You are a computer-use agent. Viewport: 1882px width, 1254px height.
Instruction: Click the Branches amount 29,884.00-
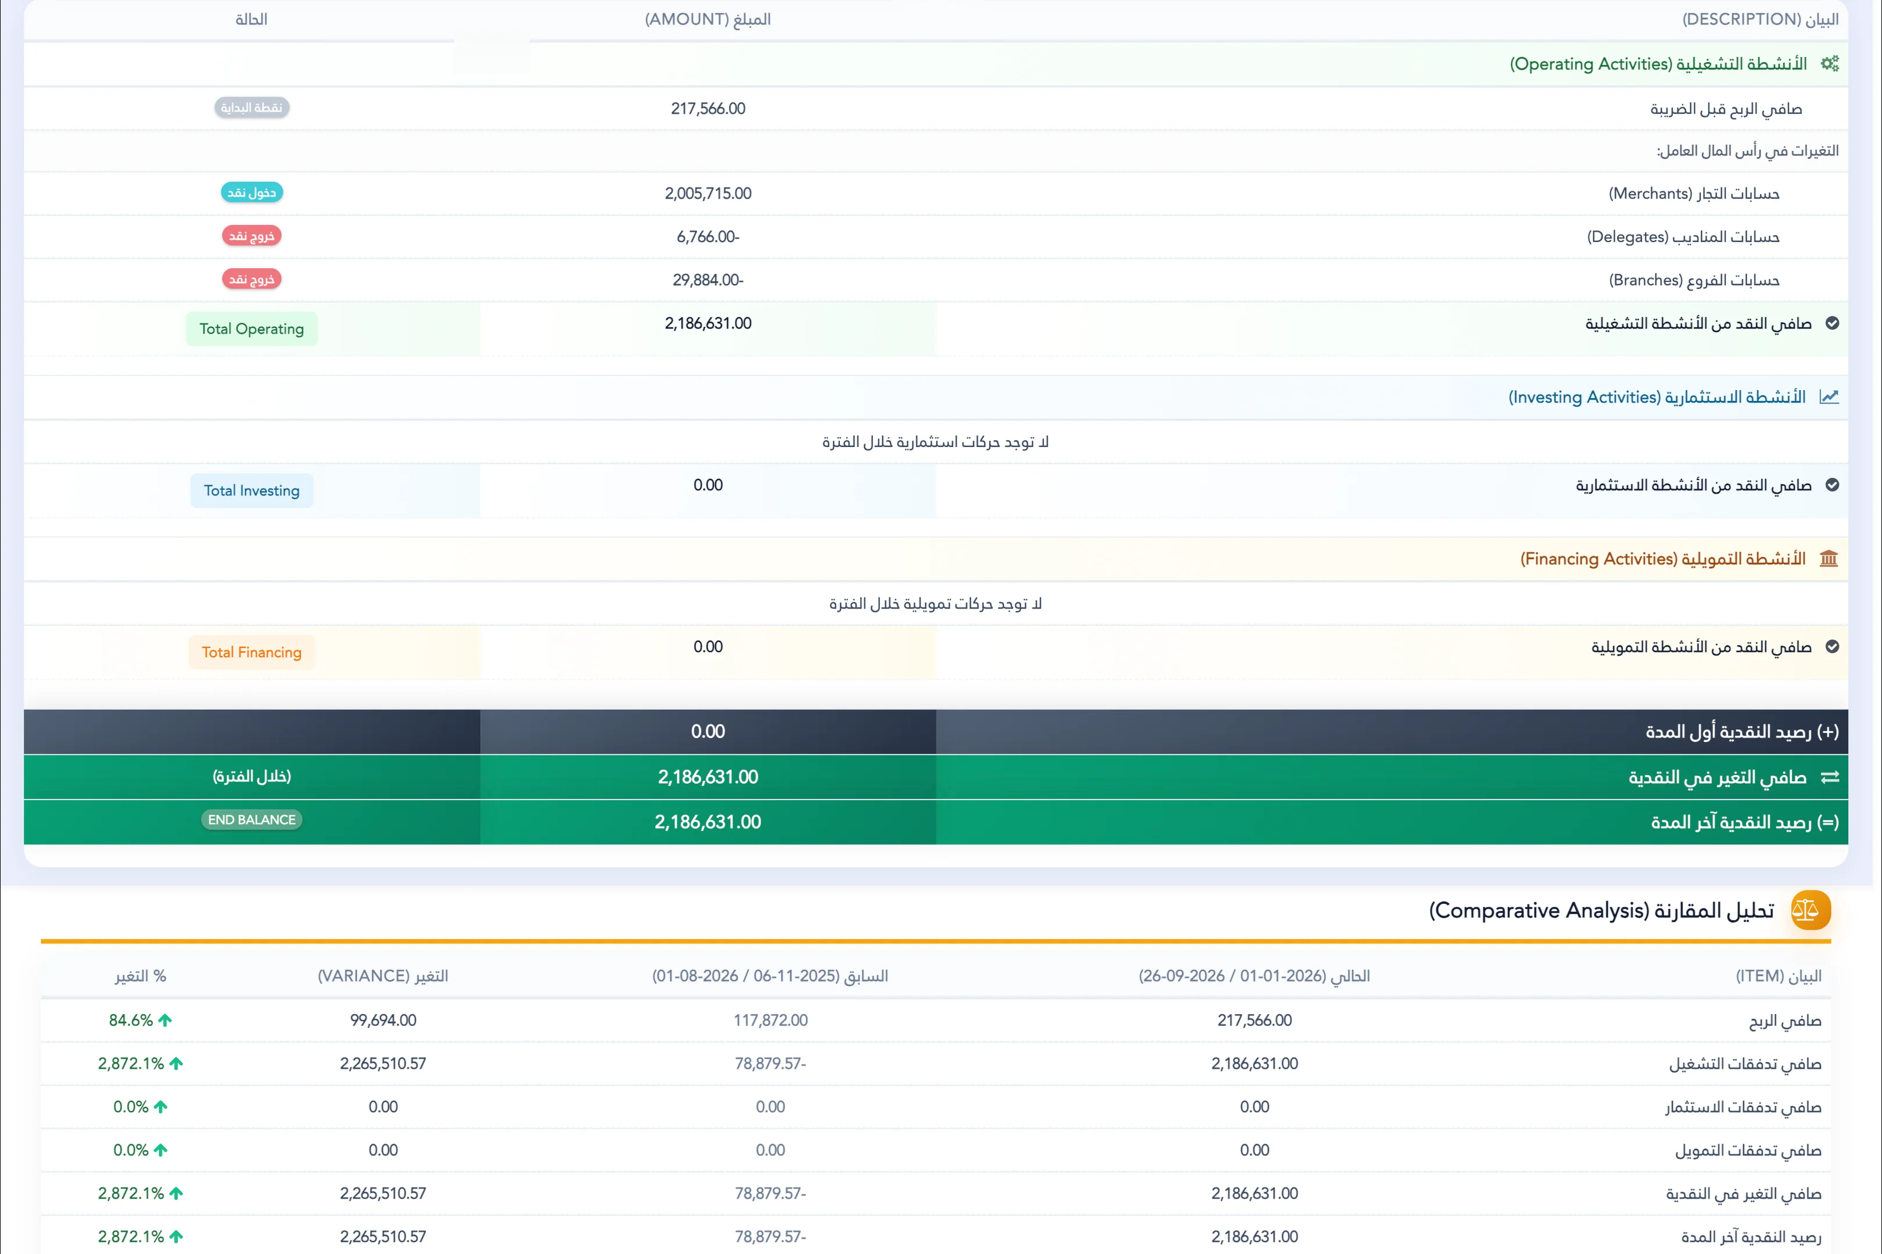708,280
